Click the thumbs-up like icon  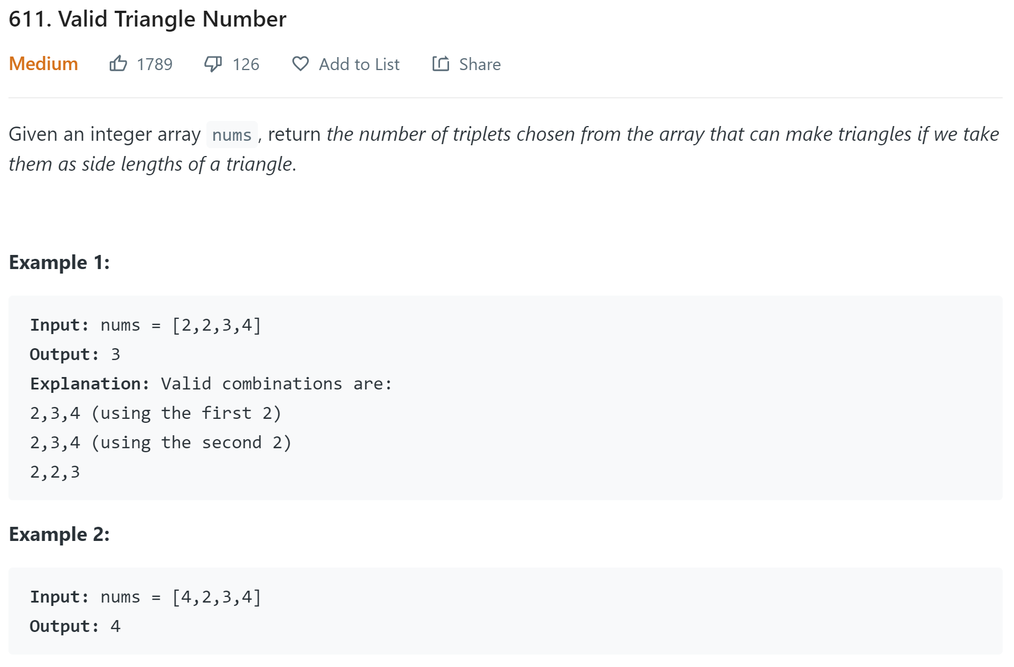(x=118, y=64)
